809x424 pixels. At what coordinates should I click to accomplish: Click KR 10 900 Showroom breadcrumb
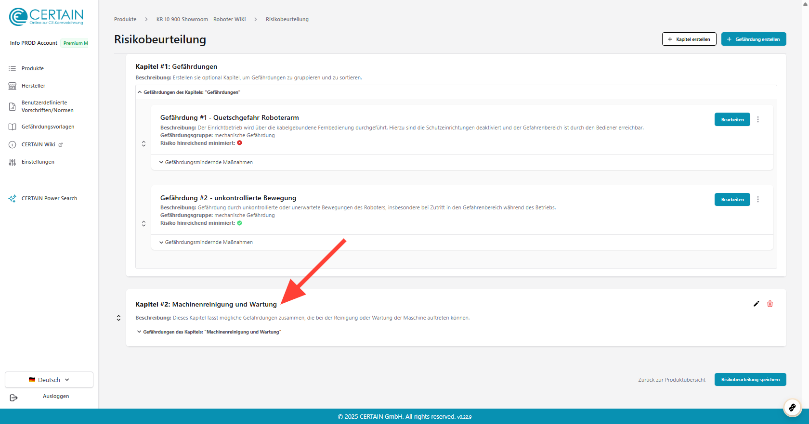pyautogui.click(x=201, y=19)
